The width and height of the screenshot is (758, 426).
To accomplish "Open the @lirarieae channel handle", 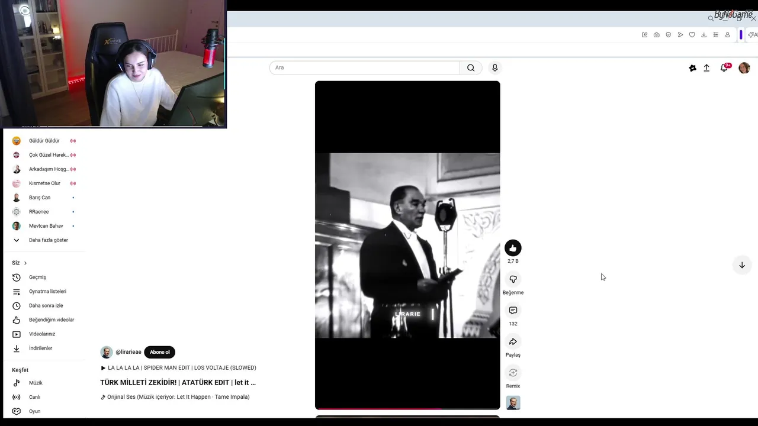I will pos(129,352).
